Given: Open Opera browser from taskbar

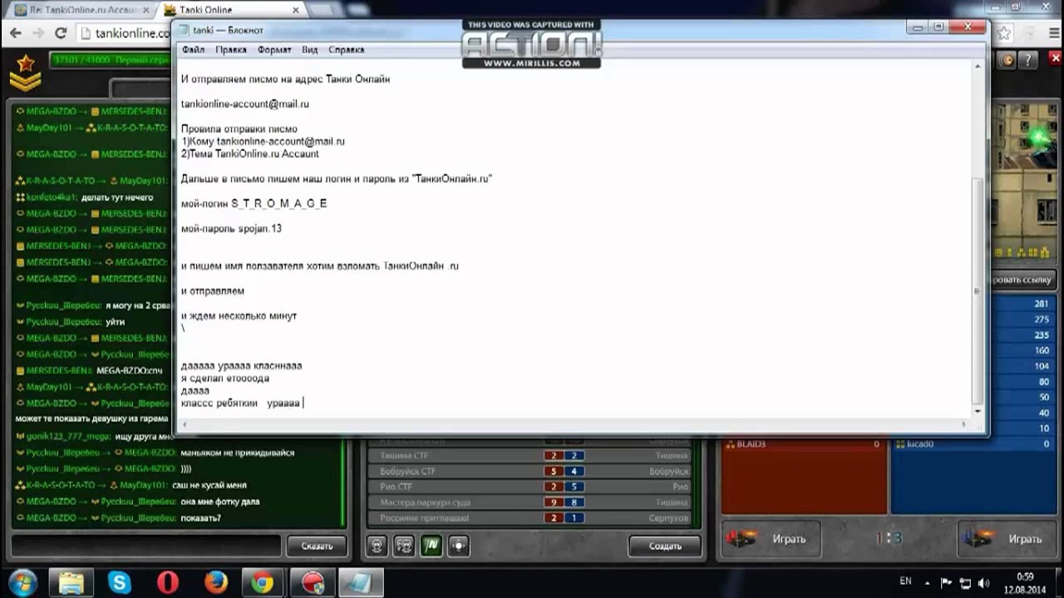Looking at the screenshot, I should (167, 582).
